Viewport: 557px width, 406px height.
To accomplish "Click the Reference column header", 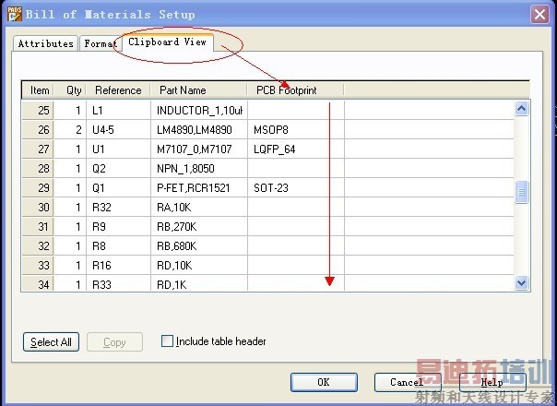I will coord(118,90).
